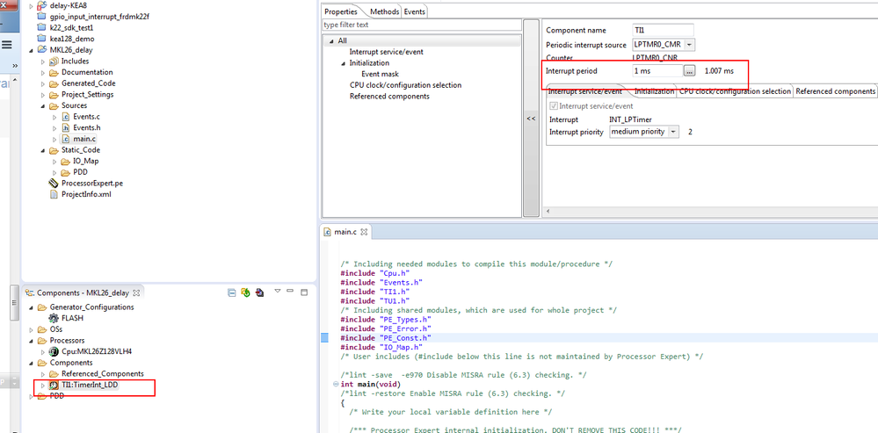Close the Components - MKL26_delay view tab
Screen dimensions: 878x433
click(x=135, y=292)
